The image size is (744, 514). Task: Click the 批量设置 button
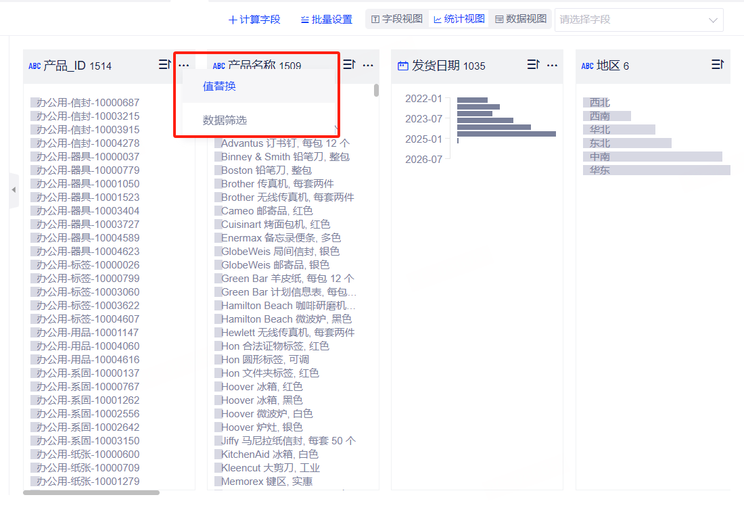tap(327, 20)
